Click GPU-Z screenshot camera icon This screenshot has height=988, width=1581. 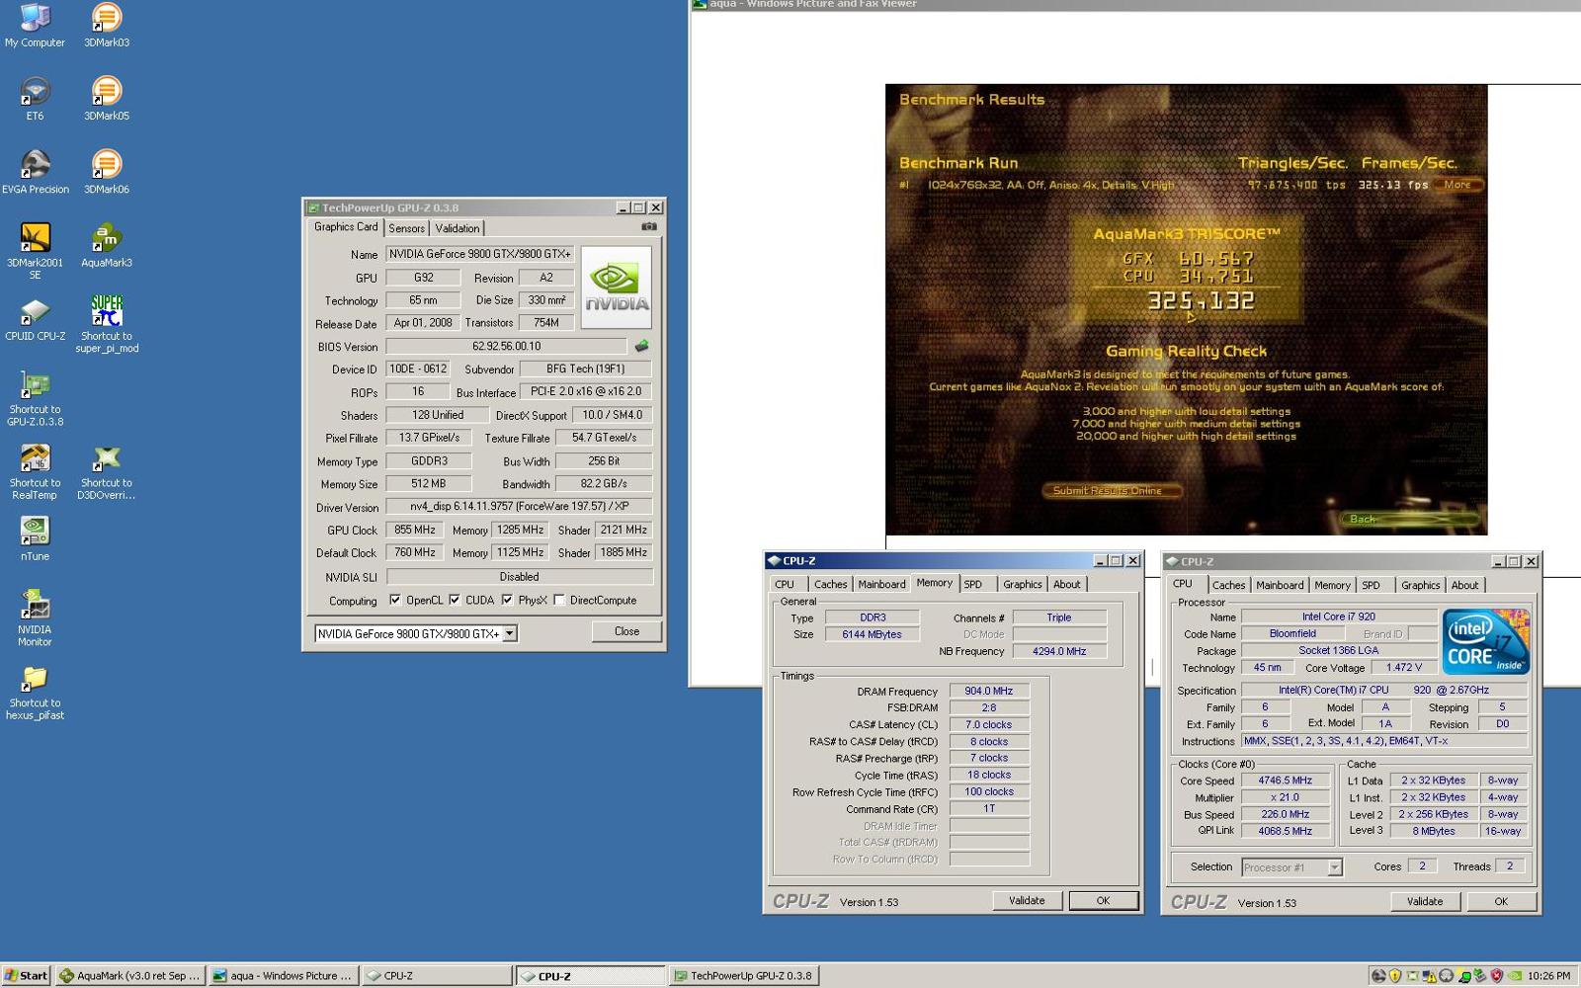coord(648,226)
